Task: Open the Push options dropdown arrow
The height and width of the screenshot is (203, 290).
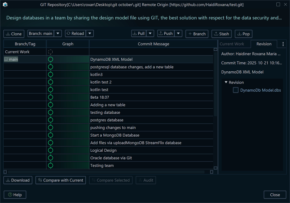Action: pos(178,34)
